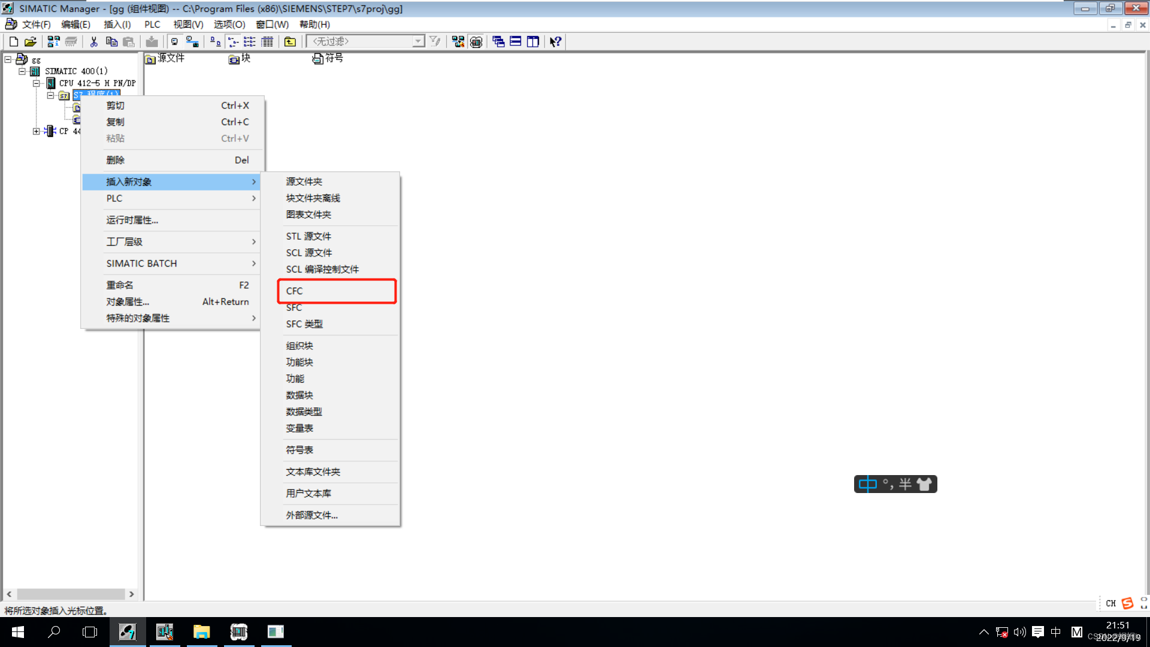The width and height of the screenshot is (1150, 647).
Task: Click the Arrange Horizontally icon
Action: click(515, 41)
